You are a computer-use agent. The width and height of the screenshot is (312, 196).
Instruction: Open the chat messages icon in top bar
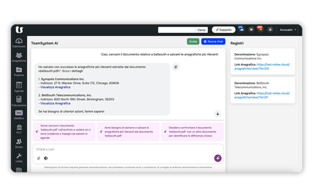[251, 30]
